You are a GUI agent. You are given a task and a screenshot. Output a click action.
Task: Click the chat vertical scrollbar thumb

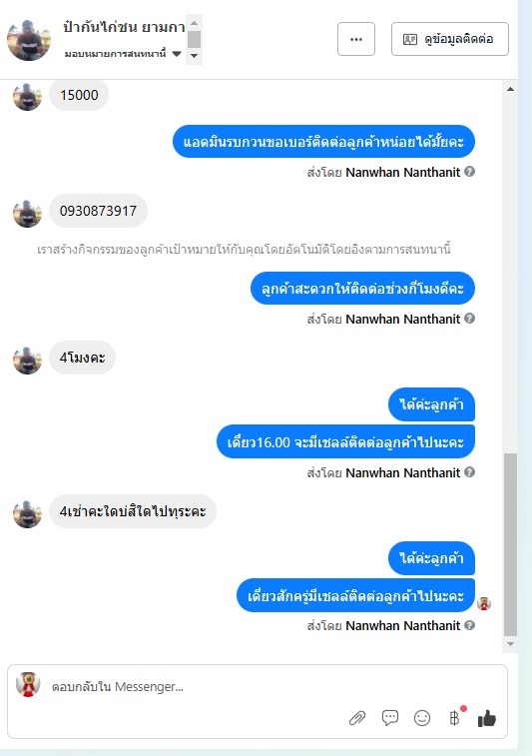pos(510,545)
